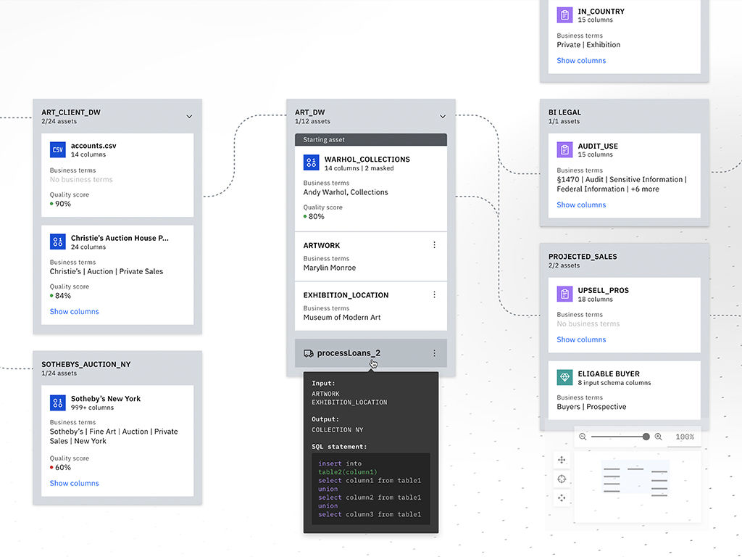742x557 pixels.
Task: Click the purple glossary icon on IN_COUNTRY
Action: coord(564,15)
